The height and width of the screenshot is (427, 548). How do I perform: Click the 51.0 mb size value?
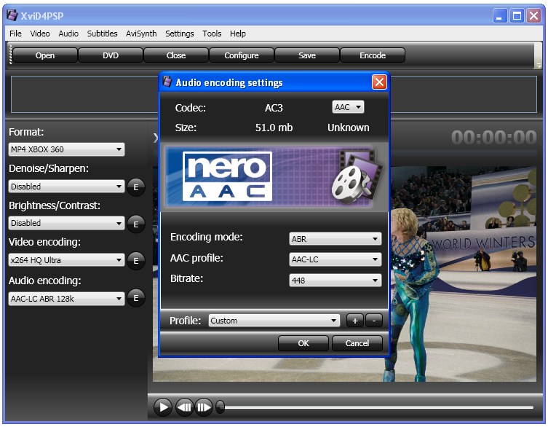pos(274,128)
